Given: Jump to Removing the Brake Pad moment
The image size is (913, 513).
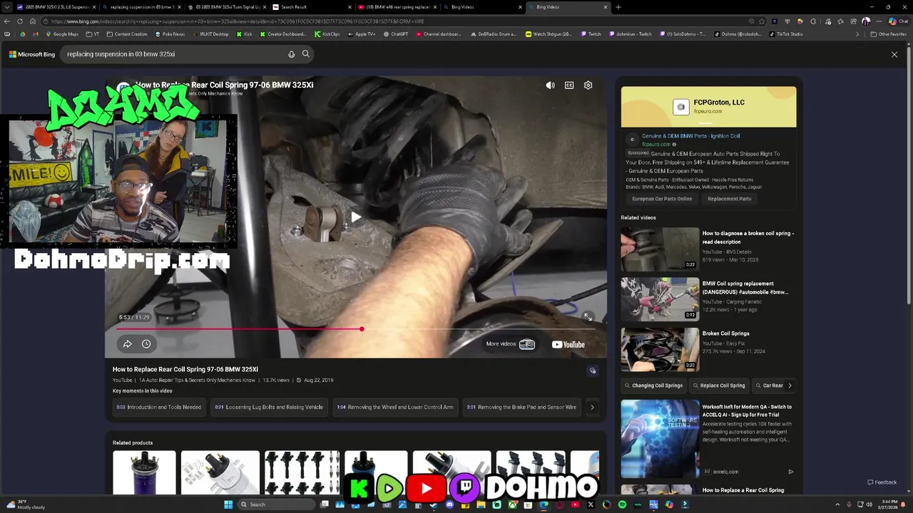Looking at the screenshot, I should pos(521,408).
